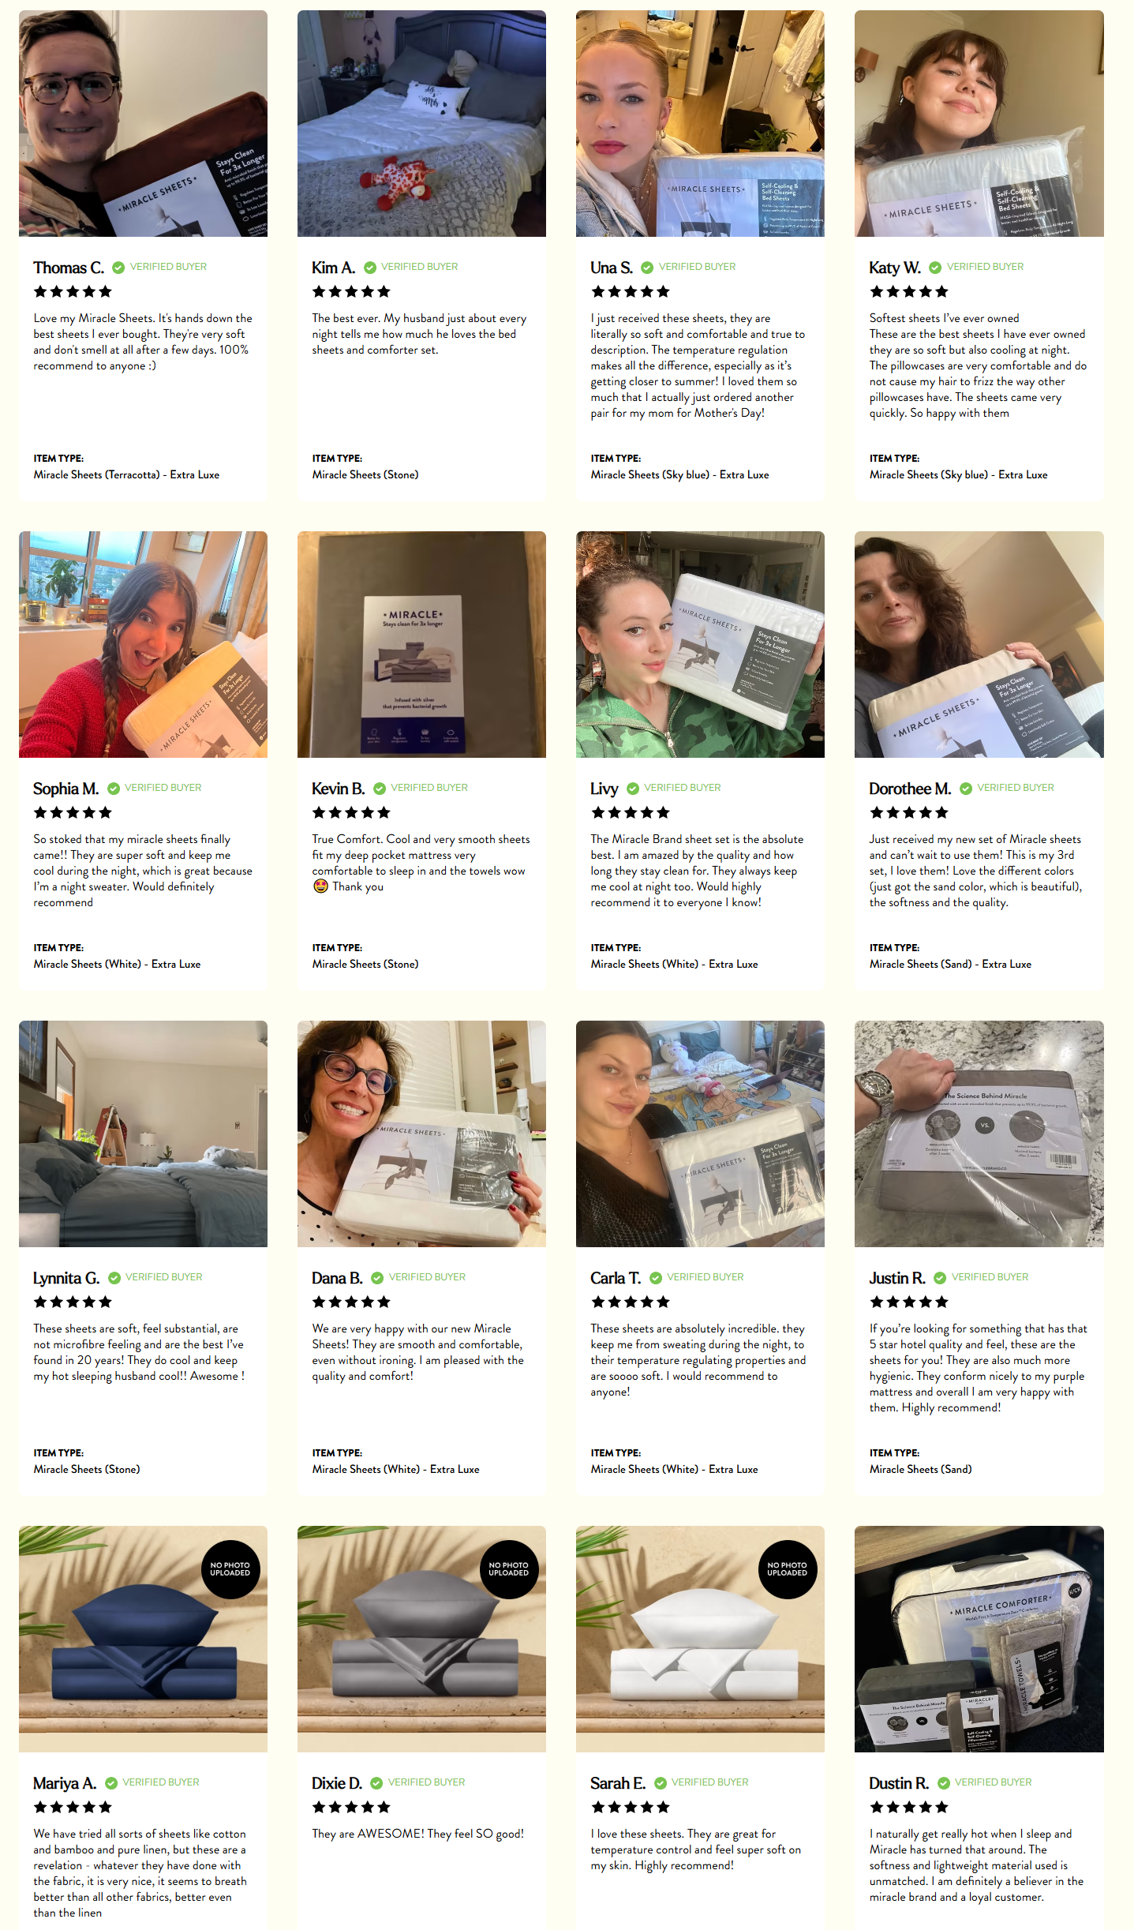
Task: Open Dana B.'s photo holding white sheets
Action: pyautogui.click(x=421, y=1134)
